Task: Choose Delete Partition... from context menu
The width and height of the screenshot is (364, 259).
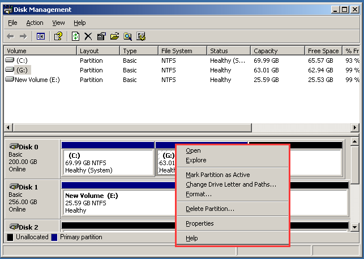Action: [x=210, y=209]
